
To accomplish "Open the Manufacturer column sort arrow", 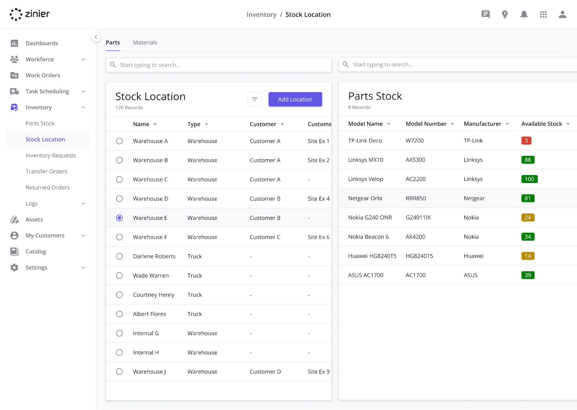I will coord(507,124).
